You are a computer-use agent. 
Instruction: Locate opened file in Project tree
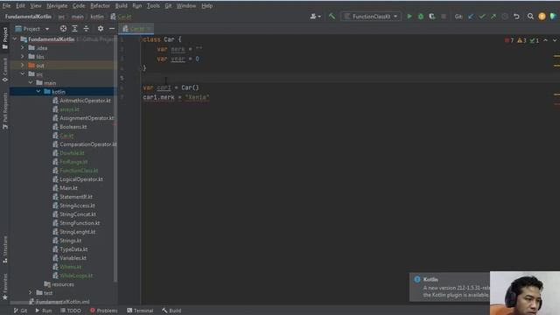coord(63,29)
